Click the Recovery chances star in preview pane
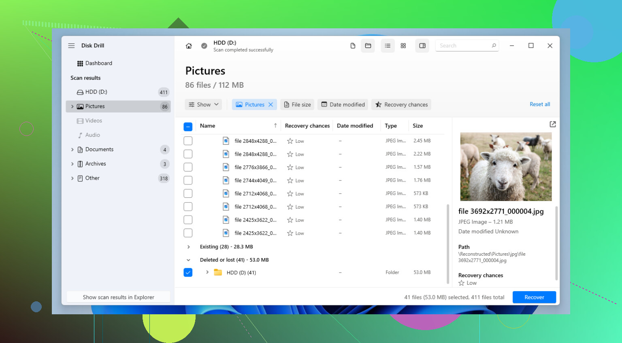Image resolution: width=622 pixels, height=343 pixels. [x=461, y=283]
